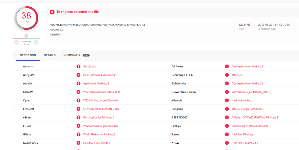
Task: Click the warning icon in the Antiy-AVL row
Action: pyautogui.click(x=79, y=75)
